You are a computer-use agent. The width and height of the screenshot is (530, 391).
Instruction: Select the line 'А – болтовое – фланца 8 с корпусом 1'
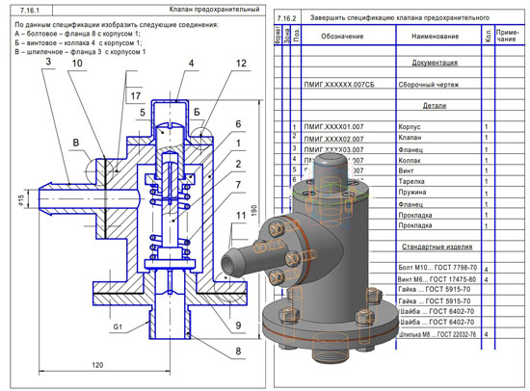click(x=77, y=34)
